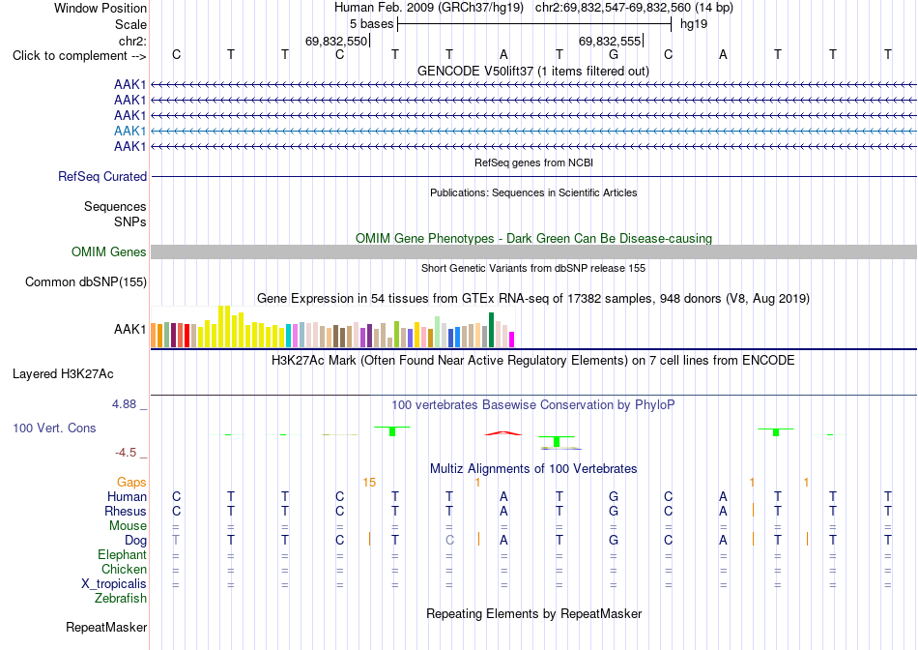
Task: Click the cyan bar in GTEx chart
Action: [289, 336]
